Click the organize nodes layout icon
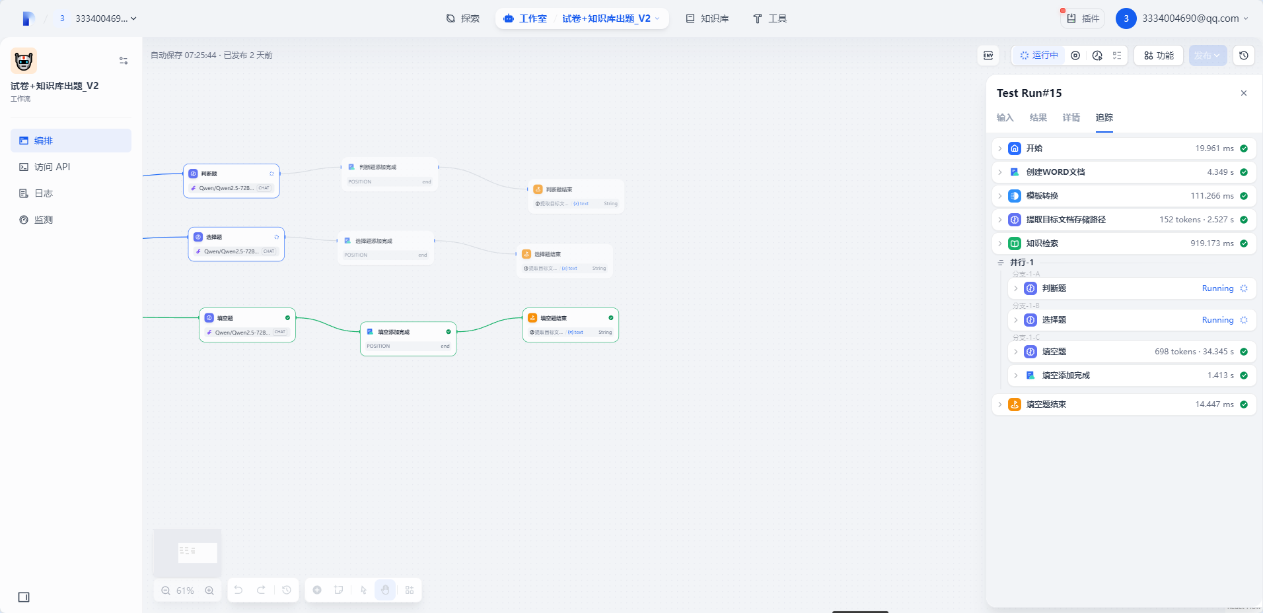Image resolution: width=1263 pixels, height=613 pixels. pos(410,590)
